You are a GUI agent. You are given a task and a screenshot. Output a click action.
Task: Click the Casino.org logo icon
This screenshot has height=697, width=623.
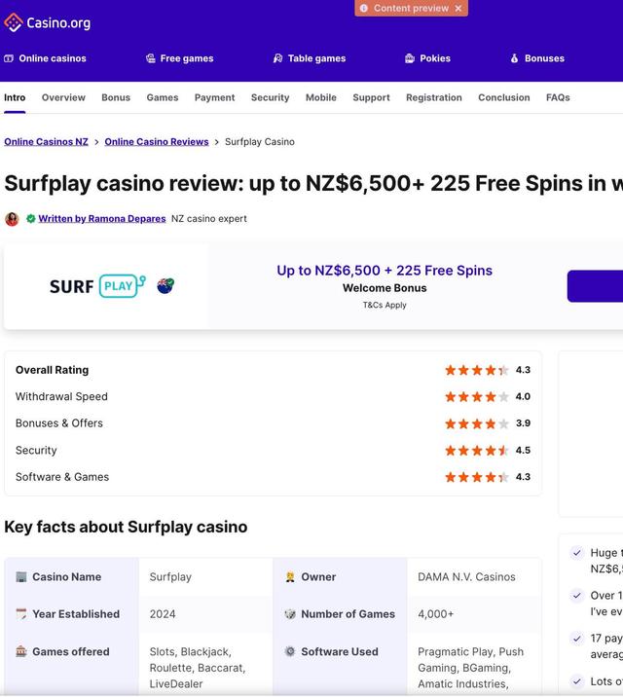pyautogui.click(x=14, y=22)
